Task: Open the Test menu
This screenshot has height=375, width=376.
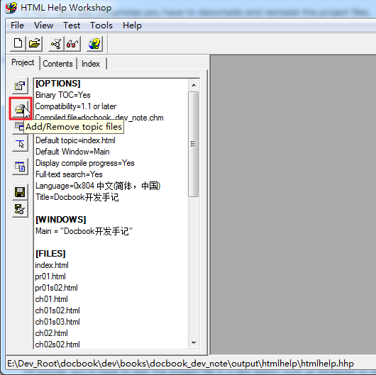Action: 72,26
